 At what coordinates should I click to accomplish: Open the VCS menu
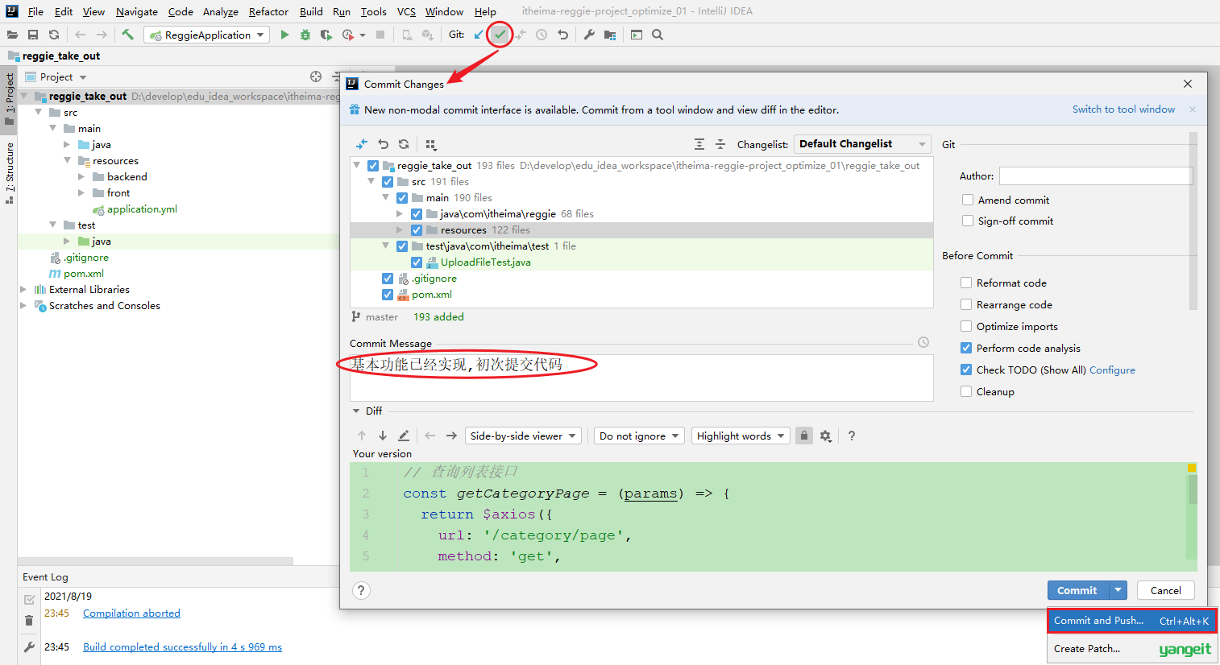tap(406, 11)
